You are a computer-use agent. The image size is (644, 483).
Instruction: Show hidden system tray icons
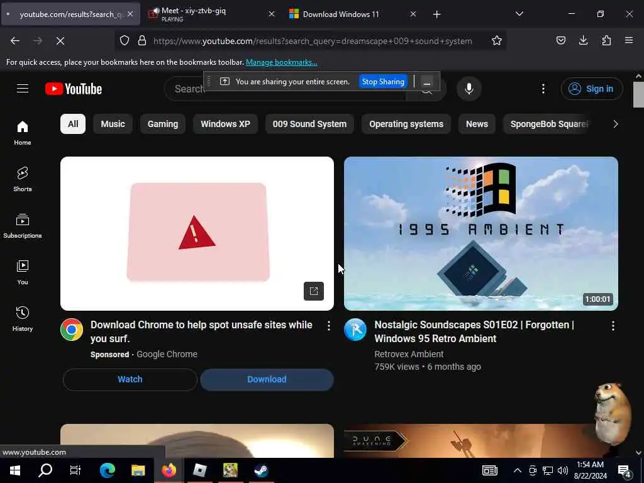tap(518, 470)
